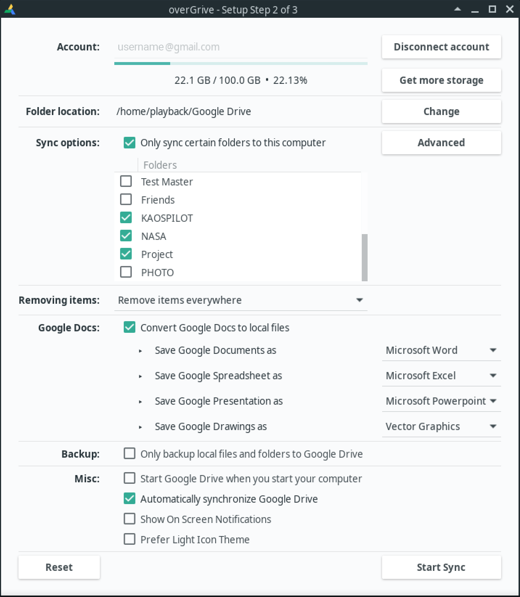
Task: Expand the Save Google Documents as row arrow
Action: pyautogui.click(x=140, y=351)
